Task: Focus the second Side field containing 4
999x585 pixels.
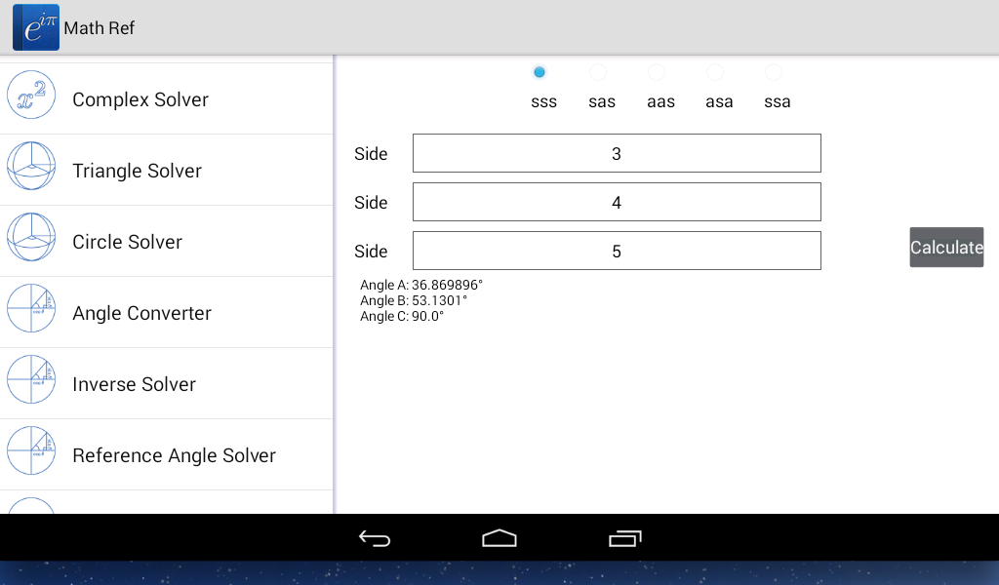Action: tap(617, 202)
